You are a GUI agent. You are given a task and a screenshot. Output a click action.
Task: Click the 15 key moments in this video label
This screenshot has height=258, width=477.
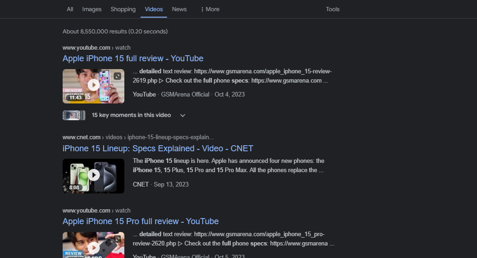(x=131, y=115)
